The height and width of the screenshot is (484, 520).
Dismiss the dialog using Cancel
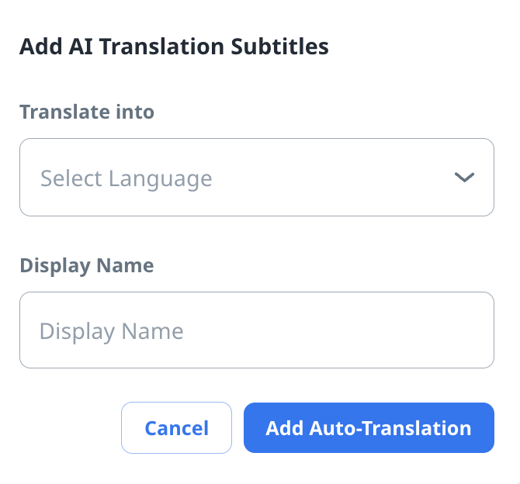[x=176, y=427]
